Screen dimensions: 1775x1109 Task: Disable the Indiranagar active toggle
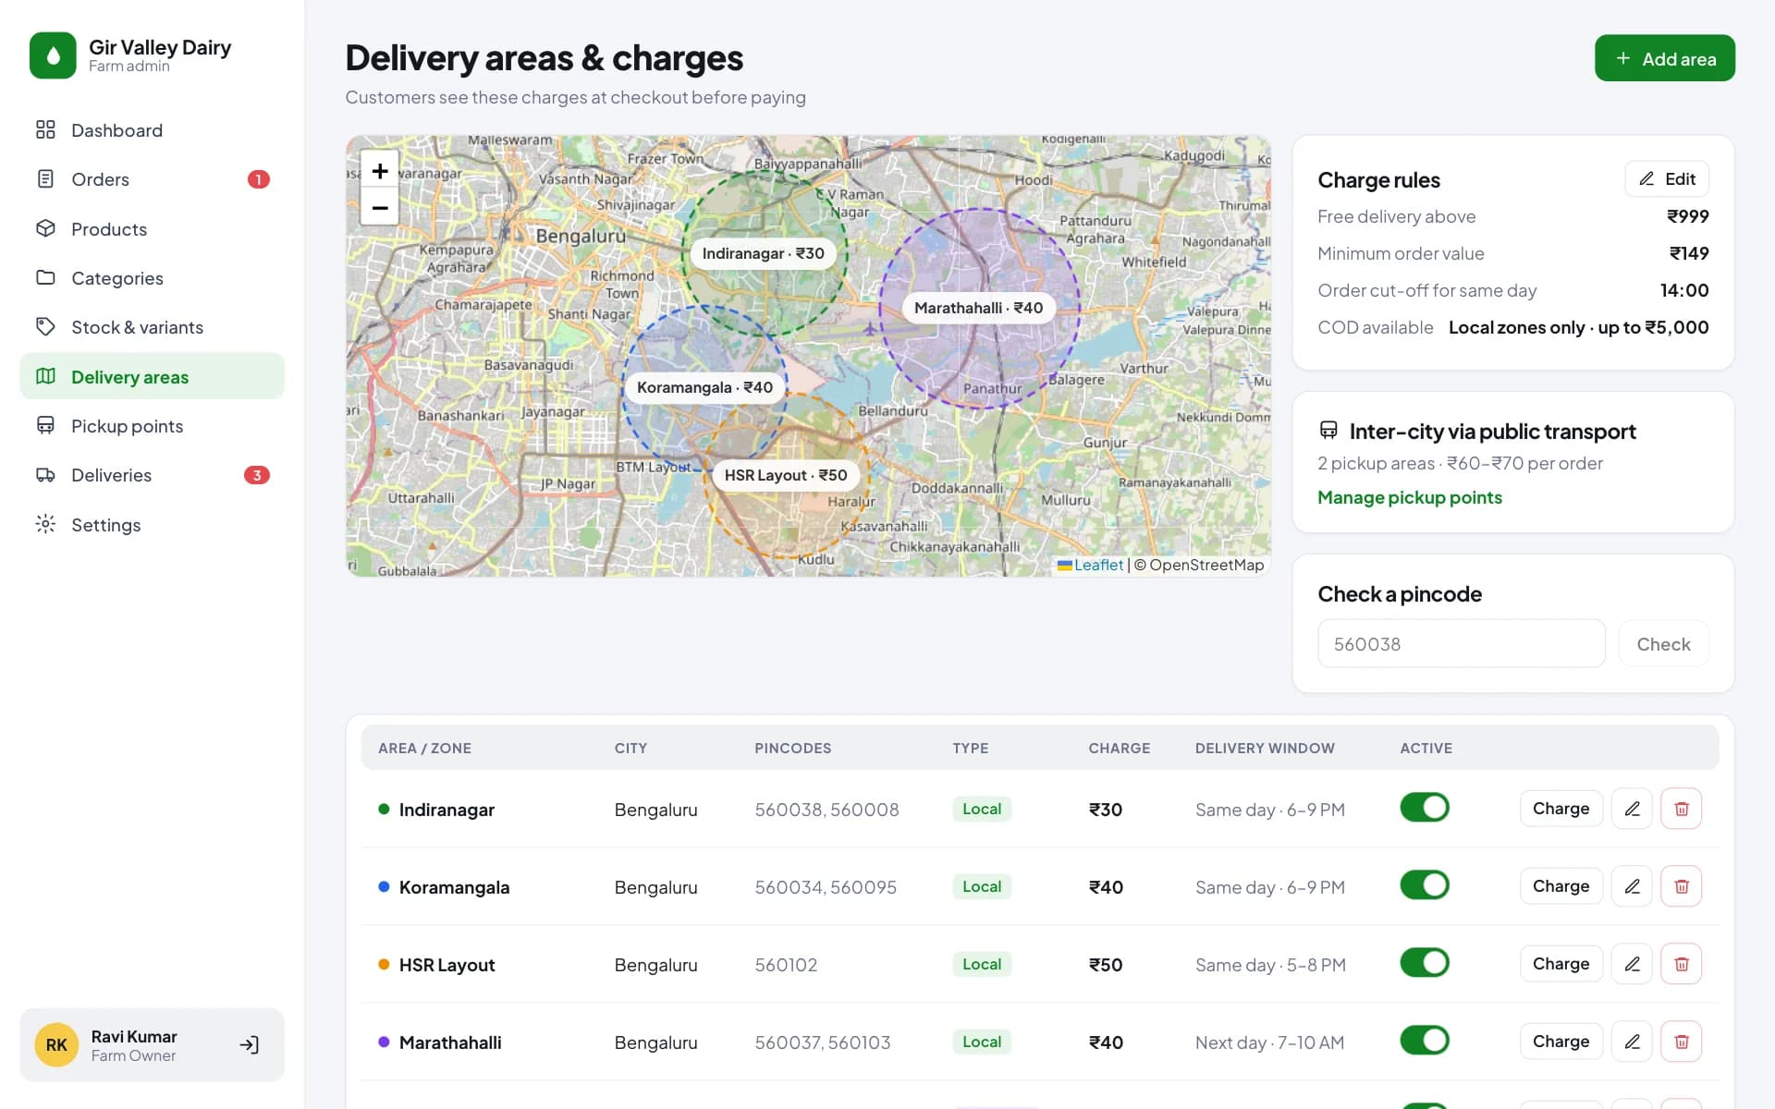point(1424,808)
